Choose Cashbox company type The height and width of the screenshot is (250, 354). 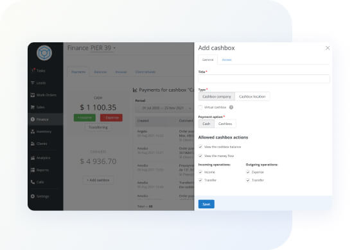(x=217, y=96)
